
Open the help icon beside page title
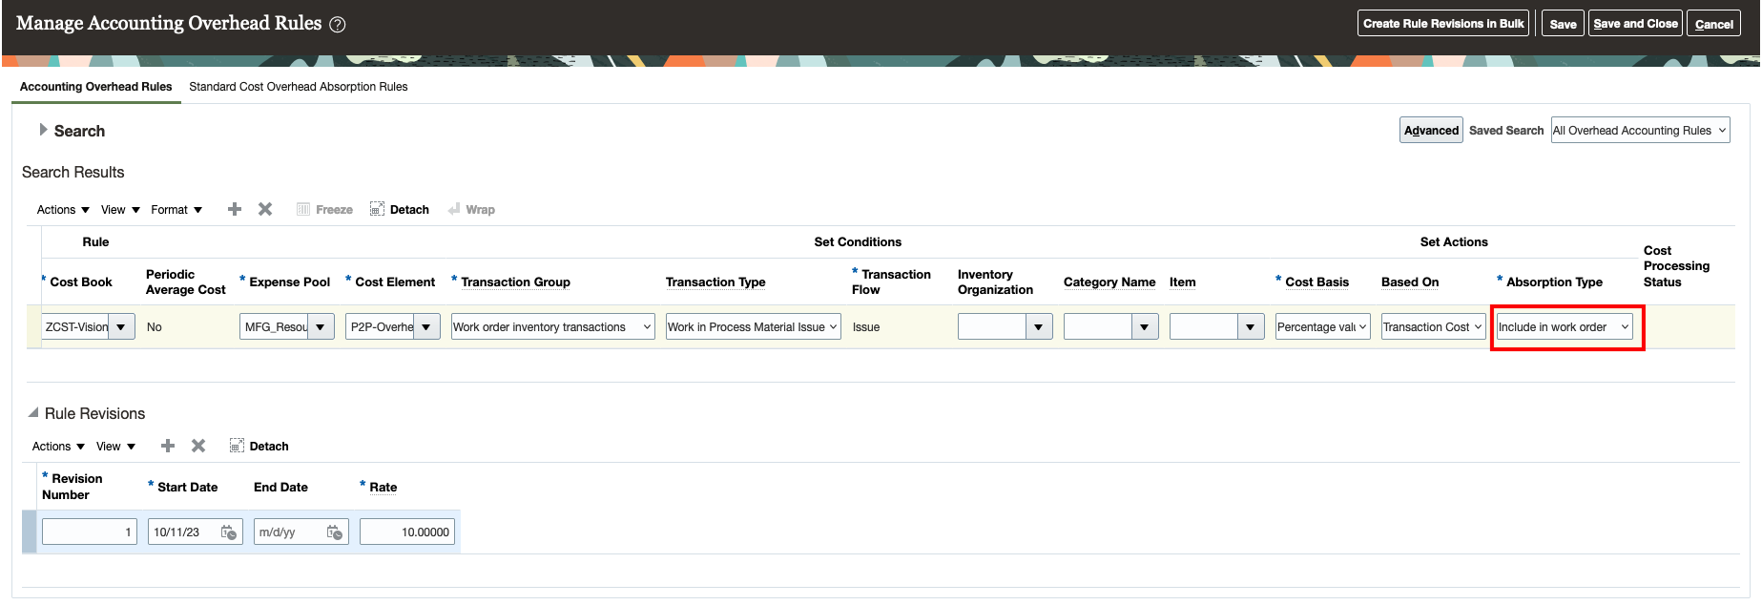coord(337,25)
